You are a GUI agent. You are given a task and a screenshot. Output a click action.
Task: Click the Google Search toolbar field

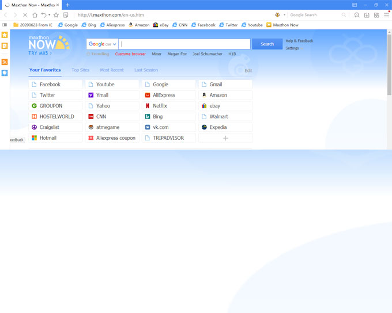pyautogui.click(x=315, y=15)
